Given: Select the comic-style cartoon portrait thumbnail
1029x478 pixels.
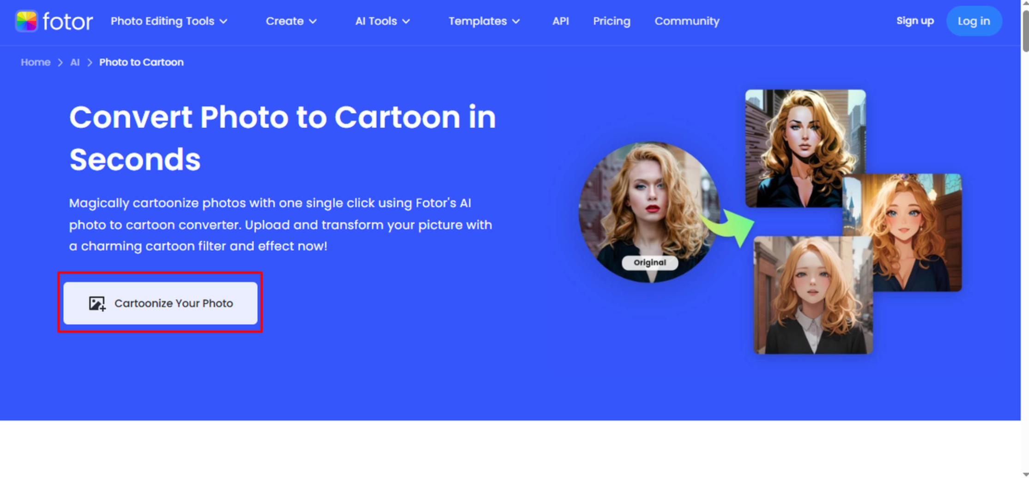Looking at the screenshot, I should pyautogui.click(x=805, y=147).
